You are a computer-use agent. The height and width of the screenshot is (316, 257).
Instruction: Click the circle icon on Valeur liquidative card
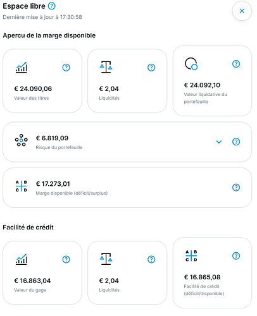(x=191, y=64)
